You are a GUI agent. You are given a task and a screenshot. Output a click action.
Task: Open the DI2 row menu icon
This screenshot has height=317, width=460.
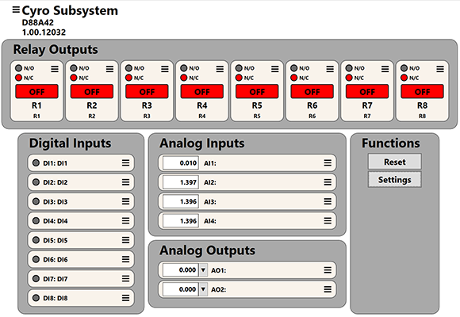point(125,182)
